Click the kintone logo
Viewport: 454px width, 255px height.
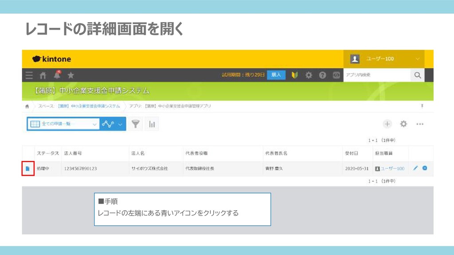tap(51, 59)
